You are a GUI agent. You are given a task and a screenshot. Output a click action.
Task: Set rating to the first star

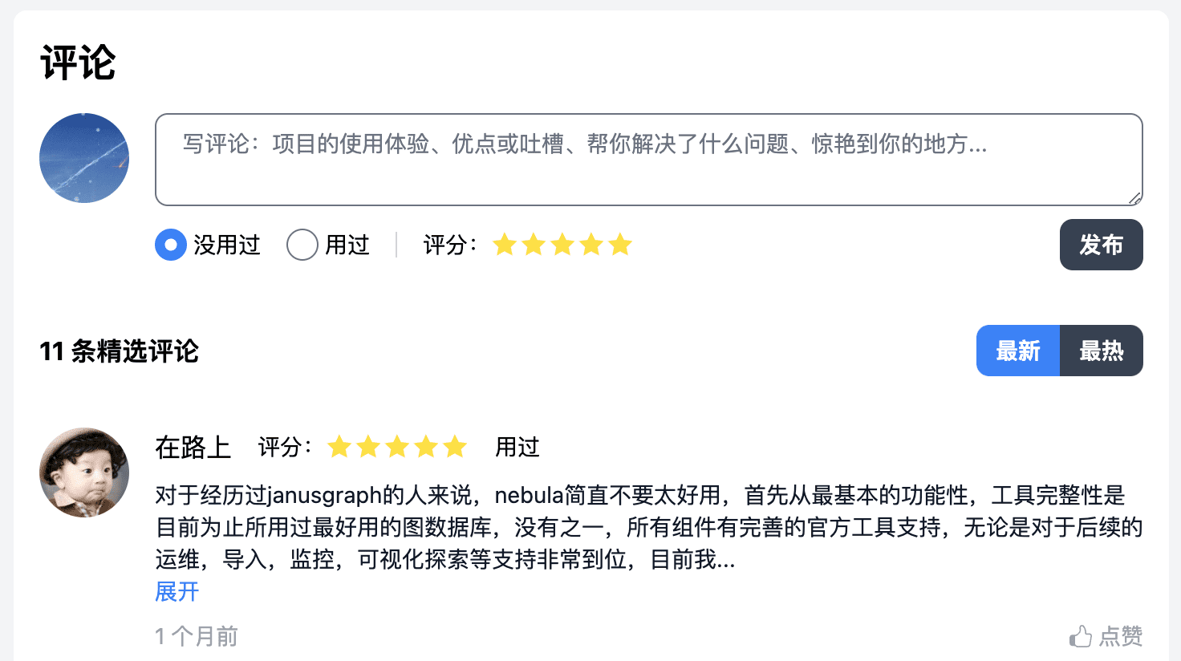pyautogui.click(x=505, y=245)
